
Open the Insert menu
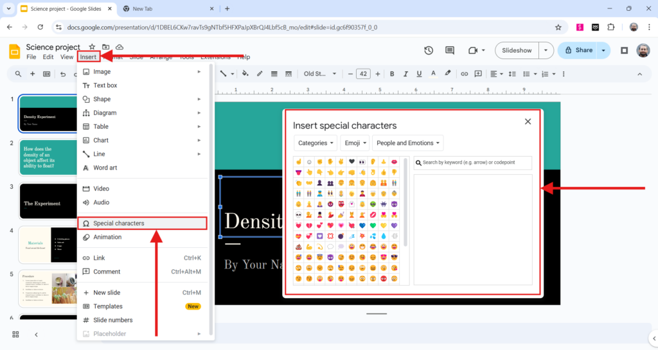point(88,57)
